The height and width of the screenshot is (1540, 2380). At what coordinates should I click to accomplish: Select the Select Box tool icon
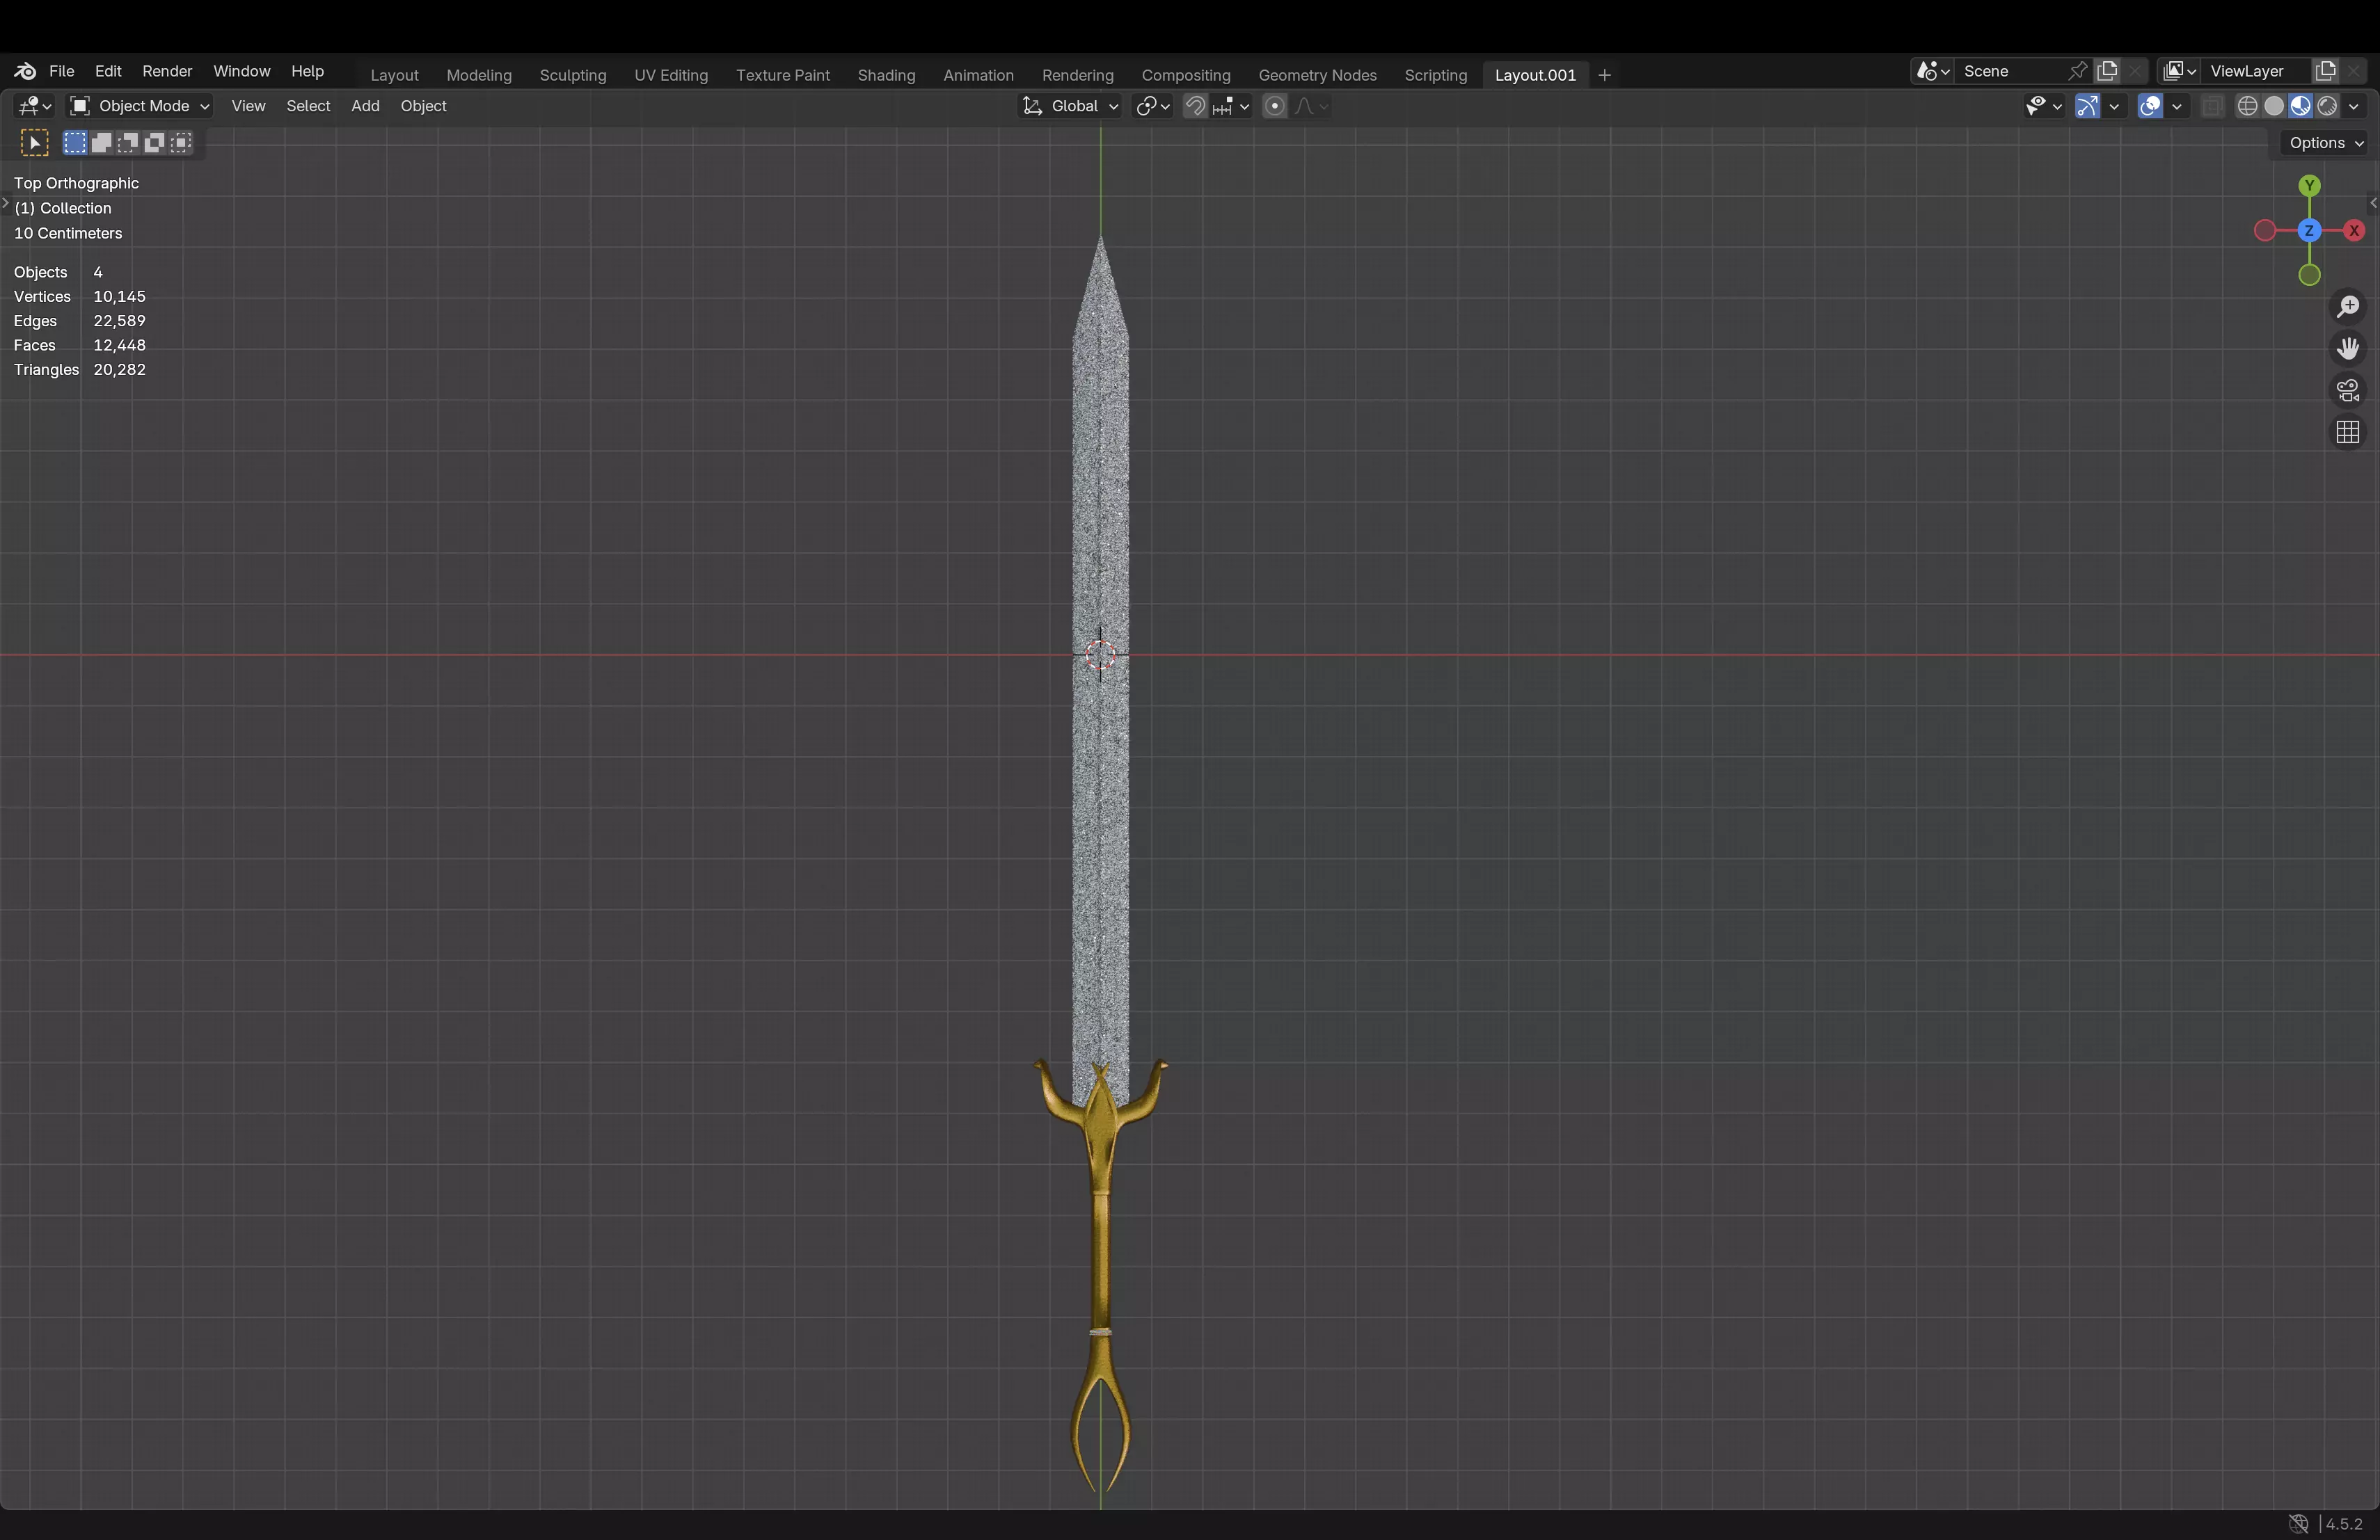pos(34,143)
